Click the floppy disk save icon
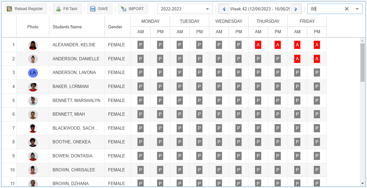The width and height of the screenshot is (367, 188). [x=93, y=9]
